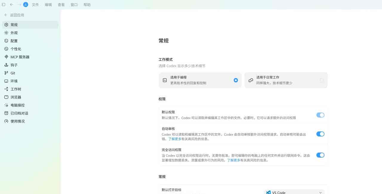Click the monitor icon beside 环境
Screen dimensions: 382x194
[6, 81]
